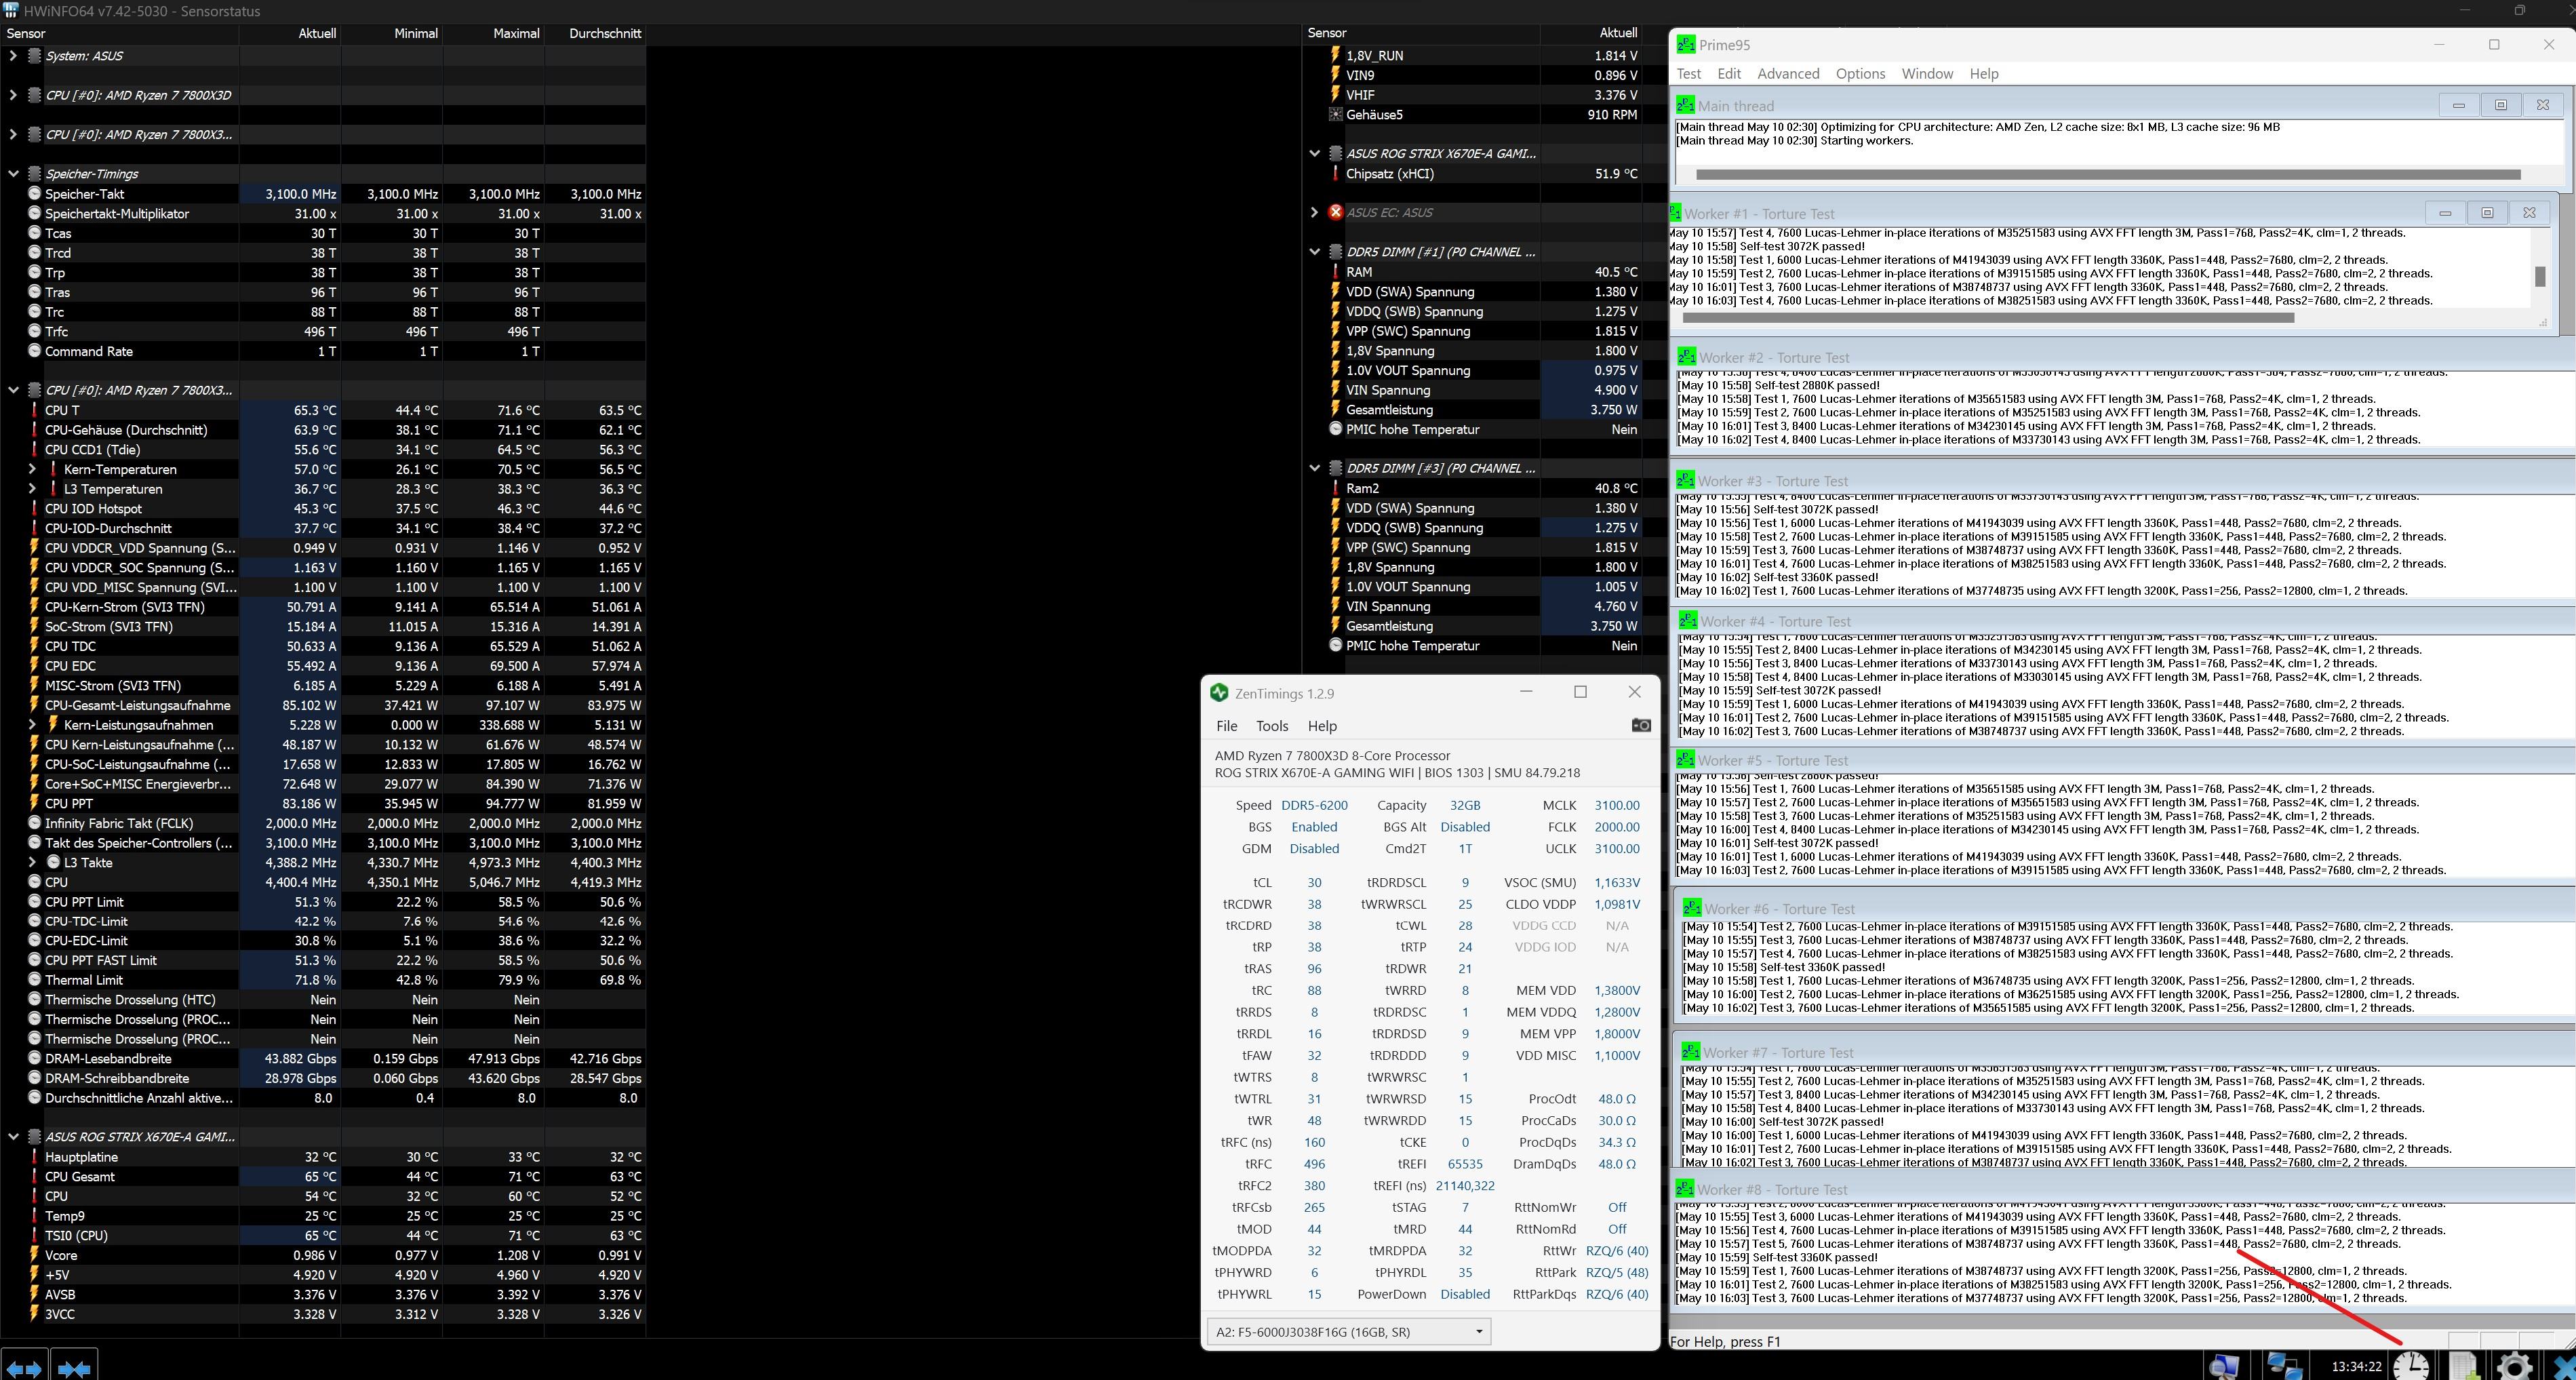The height and width of the screenshot is (1380, 2576).
Task: Click the red error icon beside ASUS EC: ASUS
Action: point(1335,212)
